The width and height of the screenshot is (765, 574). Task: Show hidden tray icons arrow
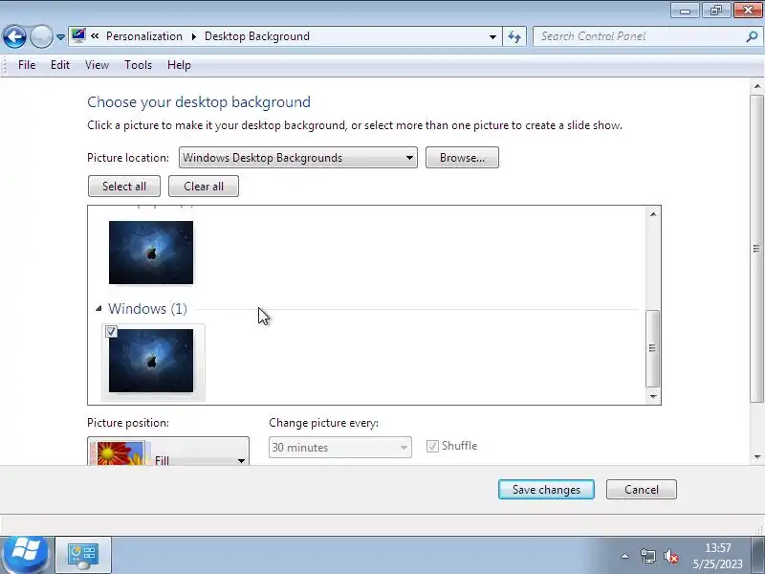[624, 556]
